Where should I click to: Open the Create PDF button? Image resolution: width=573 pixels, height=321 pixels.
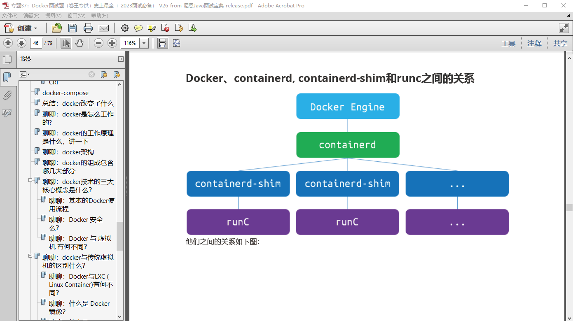click(21, 28)
